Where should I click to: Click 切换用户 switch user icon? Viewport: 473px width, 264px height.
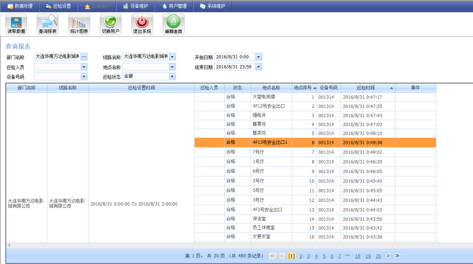pos(110,24)
